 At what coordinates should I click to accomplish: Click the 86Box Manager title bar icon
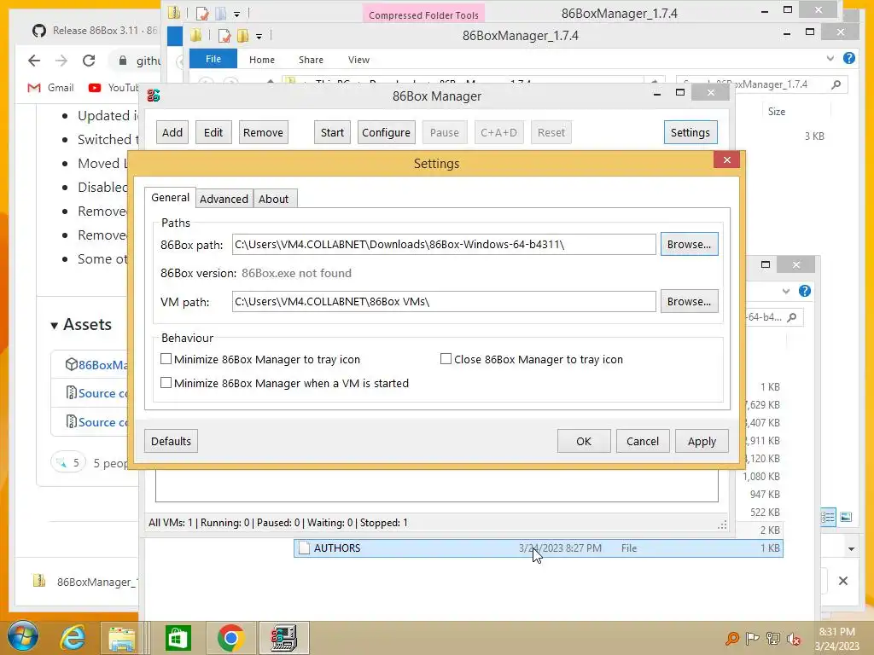click(154, 96)
